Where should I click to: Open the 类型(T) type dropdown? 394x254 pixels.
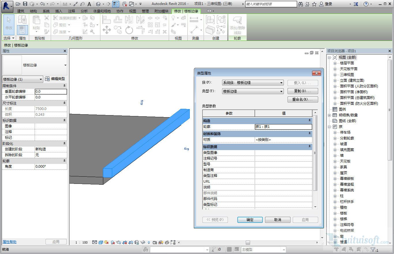click(x=253, y=91)
